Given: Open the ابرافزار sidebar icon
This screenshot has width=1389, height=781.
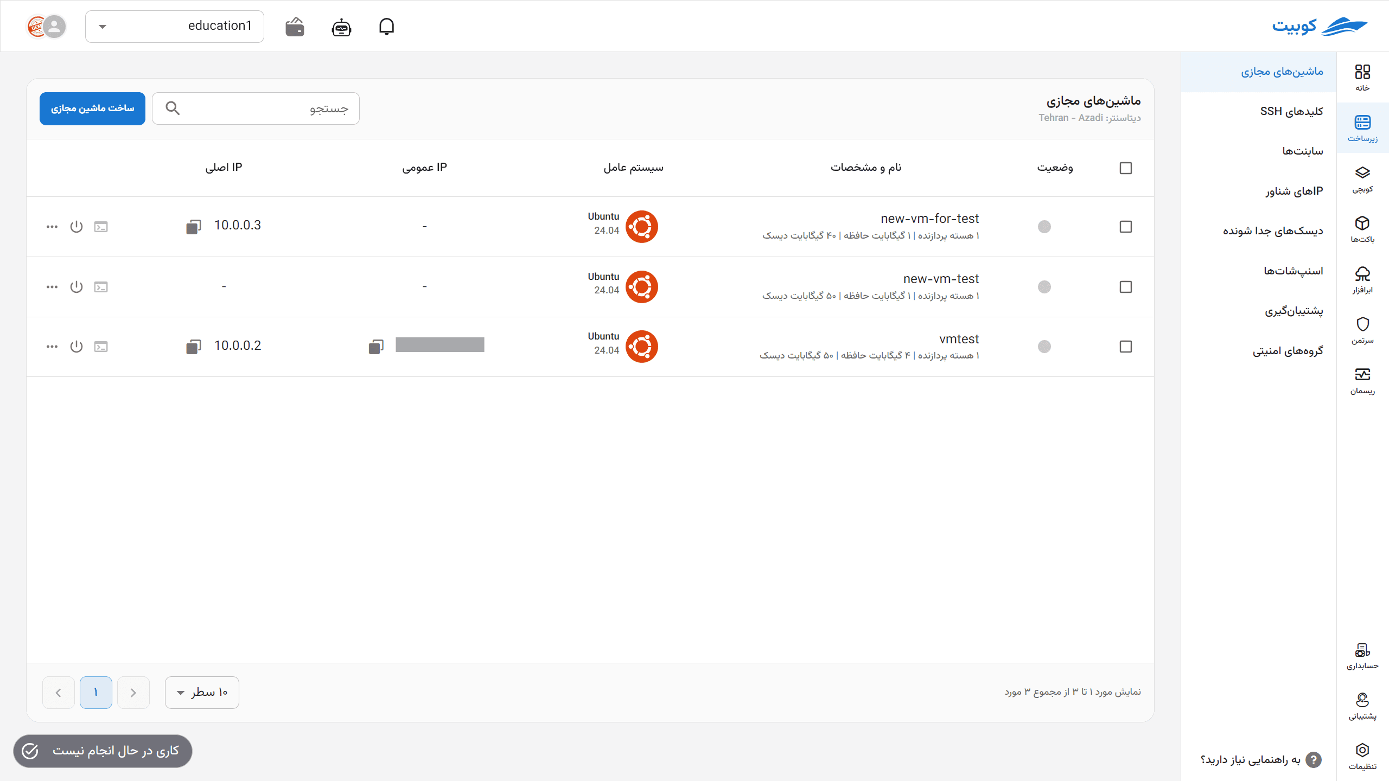Looking at the screenshot, I should coord(1362,280).
